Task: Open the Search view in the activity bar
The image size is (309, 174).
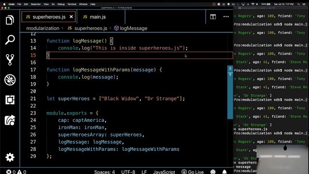Action: click(10, 40)
